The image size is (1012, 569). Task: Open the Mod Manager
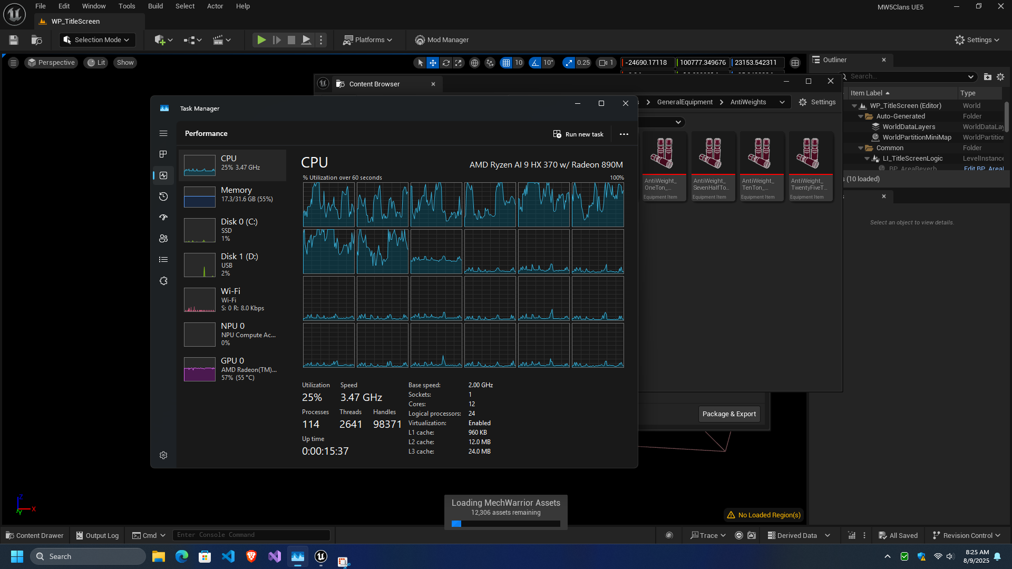click(442, 40)
